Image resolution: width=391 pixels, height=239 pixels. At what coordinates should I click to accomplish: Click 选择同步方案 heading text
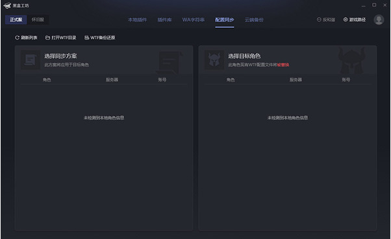tap(60, 56)
